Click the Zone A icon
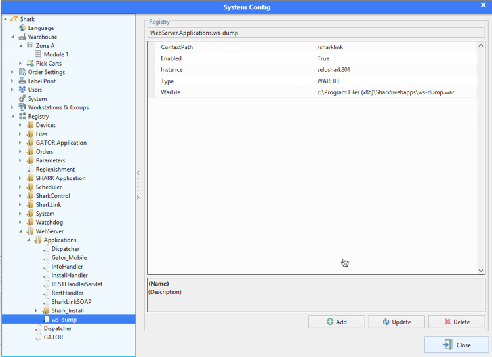 tap(30, 45)
